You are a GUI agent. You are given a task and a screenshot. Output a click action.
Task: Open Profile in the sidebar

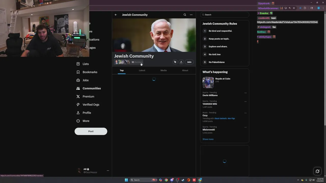point(84,113)
